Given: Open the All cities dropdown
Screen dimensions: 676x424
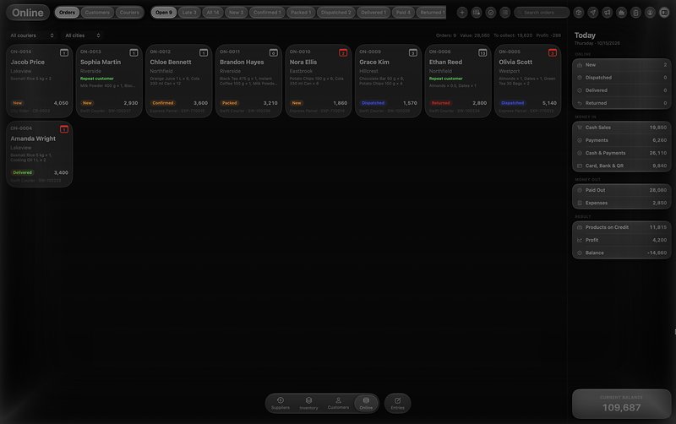Looking at the screenshot, I should pyautogui.click(x=82, y=35).
